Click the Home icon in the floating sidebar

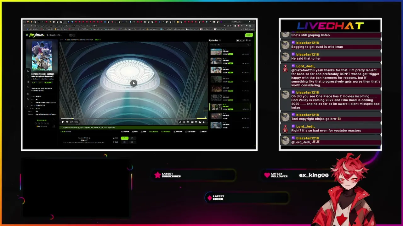click(28, 71)
